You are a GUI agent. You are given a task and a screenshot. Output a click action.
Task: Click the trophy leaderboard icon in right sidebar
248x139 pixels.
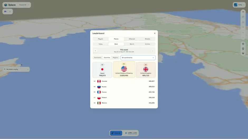point(243,49)
